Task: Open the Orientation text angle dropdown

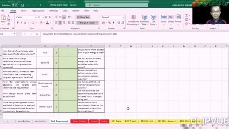Action: pos(70,17)
